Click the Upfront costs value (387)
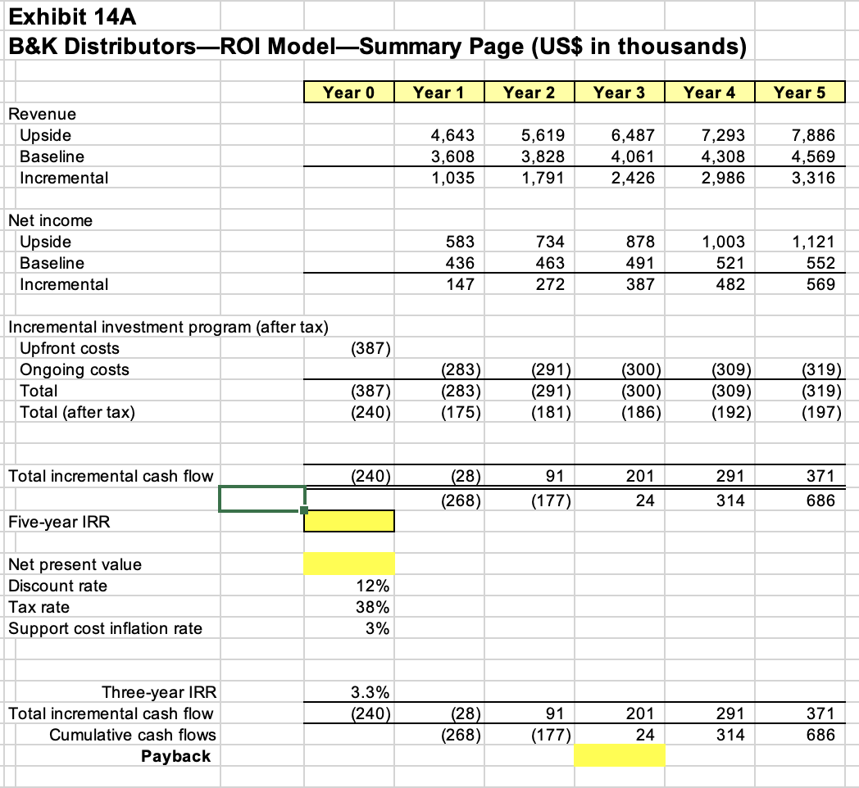This screenshot has width=859, height=788. point(348,347)
